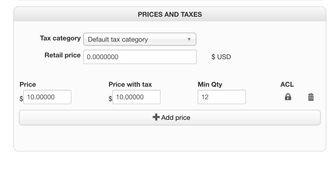Click the Min Qty column heading
This screenshot has height=179, width=333.
coord(210,84)
